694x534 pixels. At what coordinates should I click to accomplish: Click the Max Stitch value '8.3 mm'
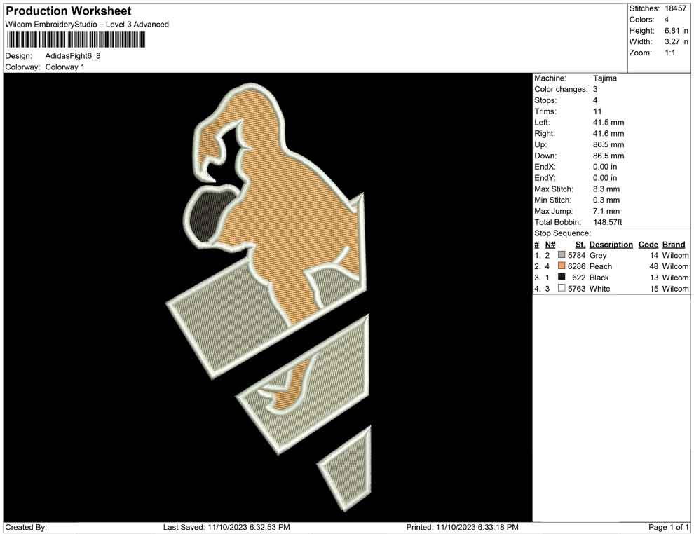(x=606, y=189)
